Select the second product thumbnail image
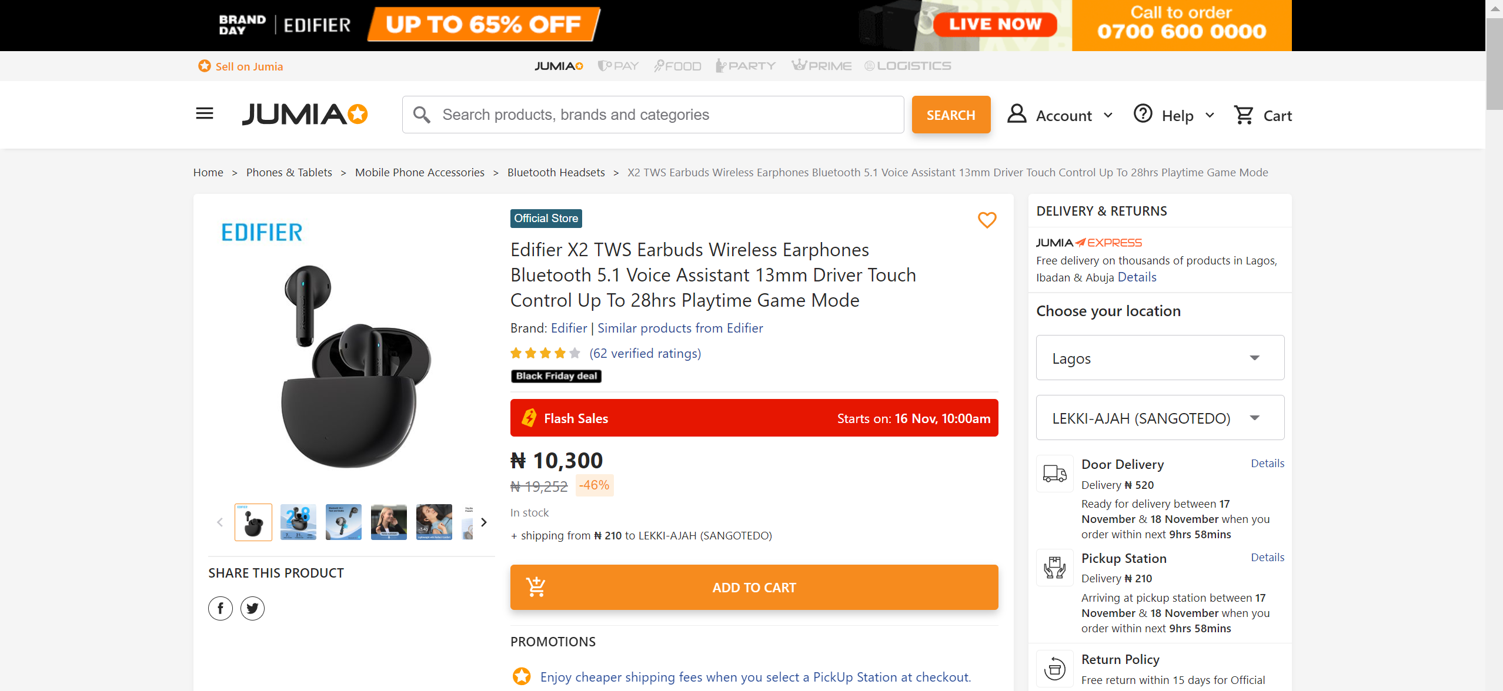 coord(298,522)
